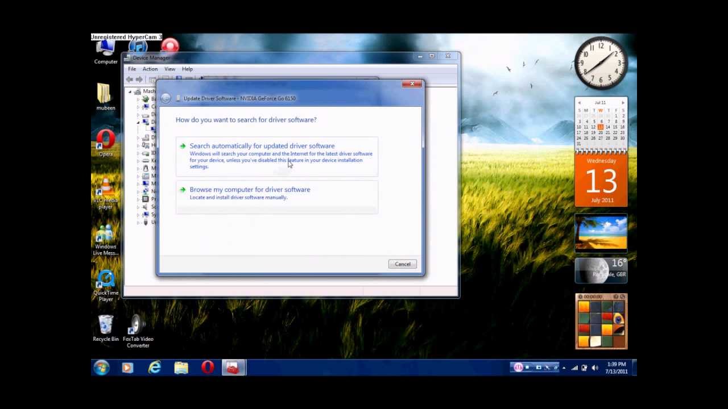Viewport: 728px width, 409px height.
Task: Open the weather gadget showing 16°
Action: pos(601,270)
